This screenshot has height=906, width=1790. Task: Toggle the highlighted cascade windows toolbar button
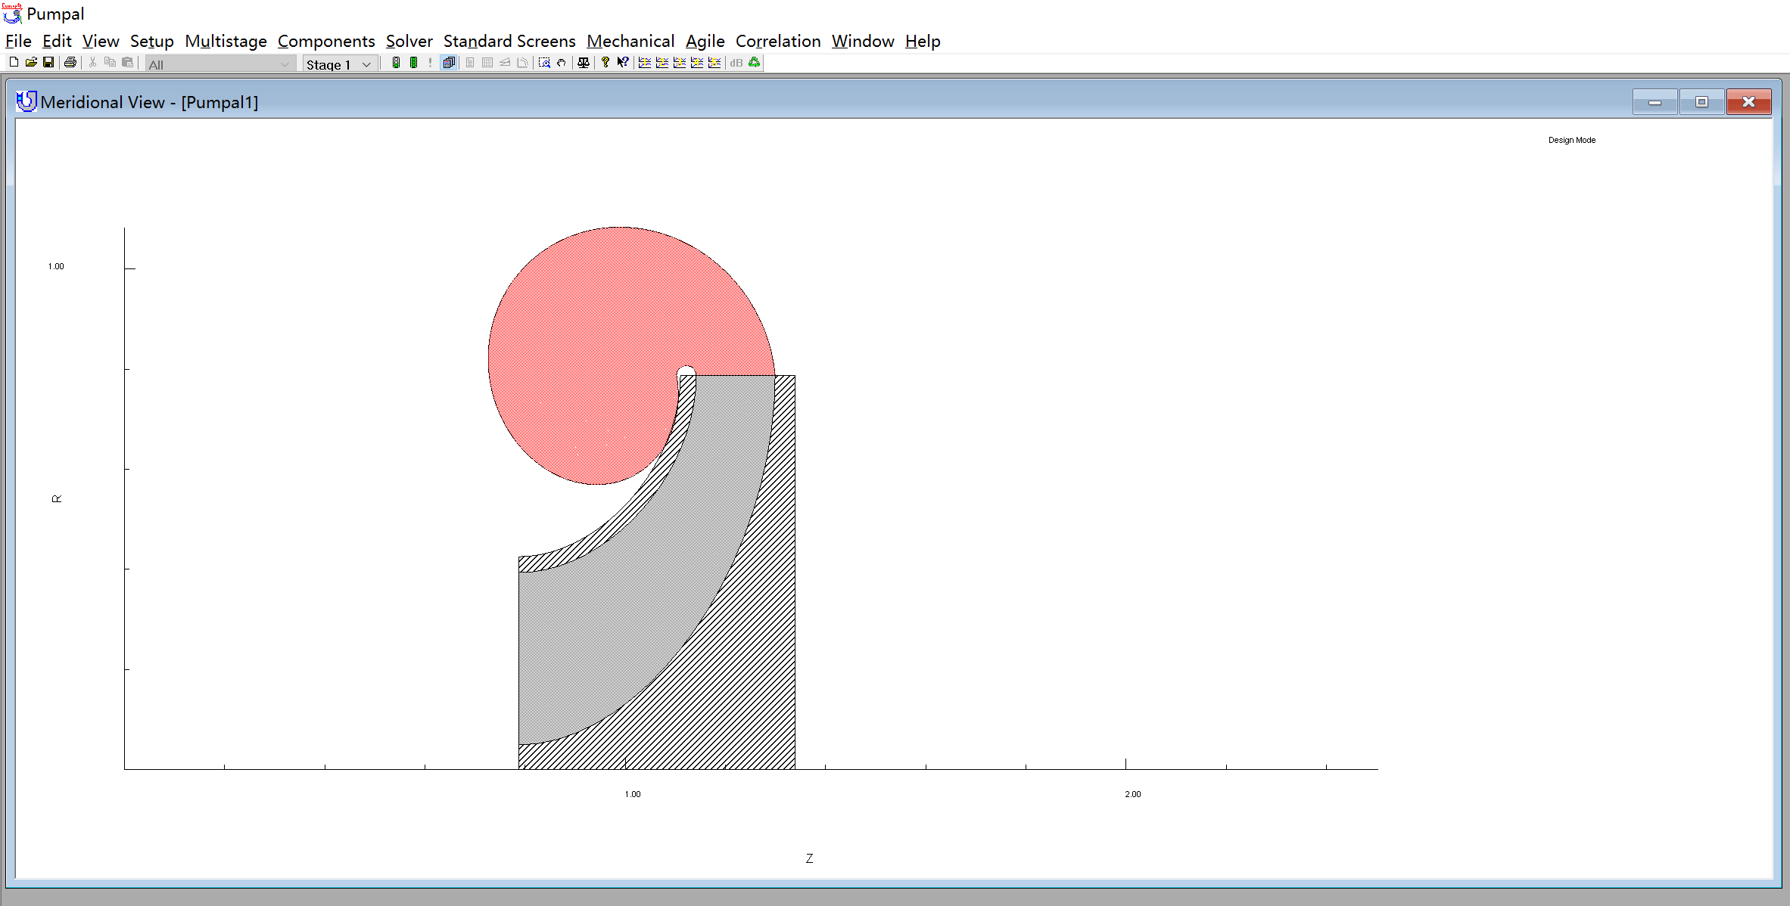pos(449,63)
